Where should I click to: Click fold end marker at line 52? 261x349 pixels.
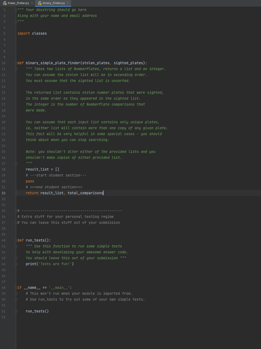[16, 311]
